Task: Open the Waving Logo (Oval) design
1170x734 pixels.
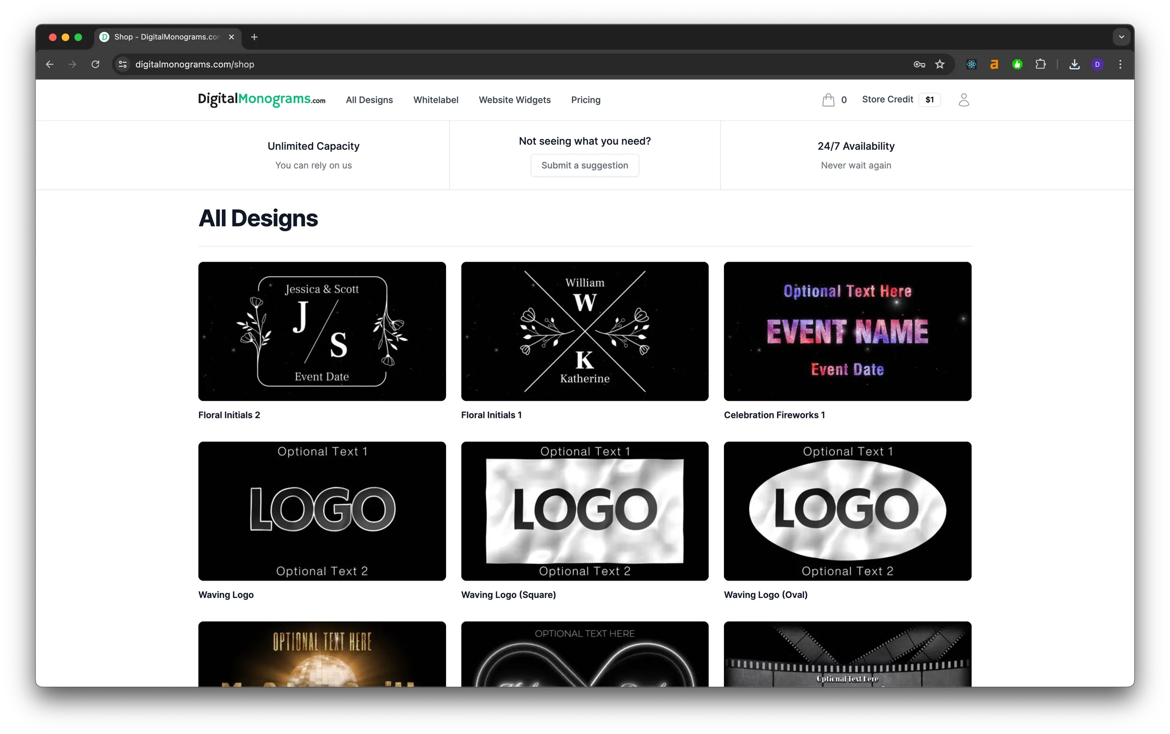Action: (x=847, y=511)
